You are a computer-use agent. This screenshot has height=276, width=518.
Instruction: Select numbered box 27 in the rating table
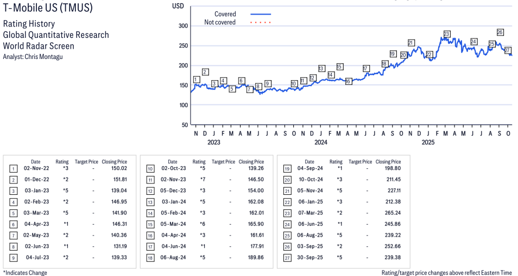pos(286,258)
